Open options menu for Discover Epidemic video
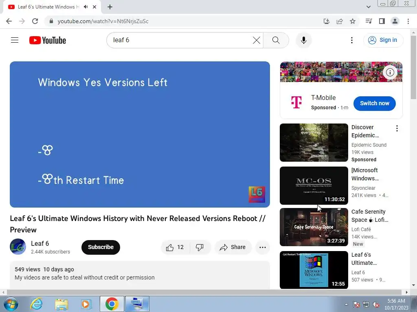417x312 pixels. [397, 128]
